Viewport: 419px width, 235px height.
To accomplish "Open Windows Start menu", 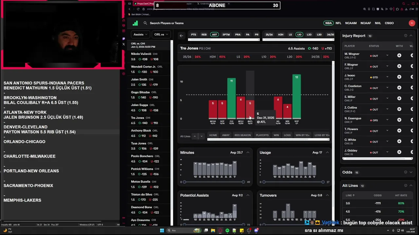I will (x=162, y=230).
